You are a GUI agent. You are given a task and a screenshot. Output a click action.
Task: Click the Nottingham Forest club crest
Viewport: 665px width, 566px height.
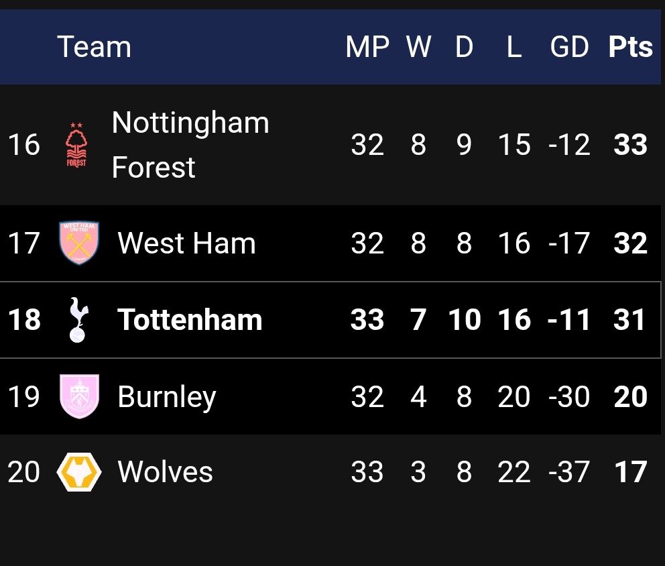coord(76,145)
